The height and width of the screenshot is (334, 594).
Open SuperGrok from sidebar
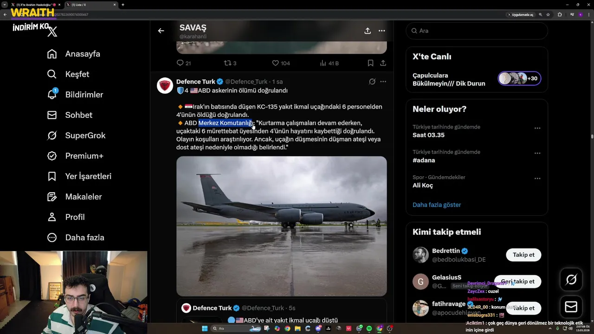(76, 135)
